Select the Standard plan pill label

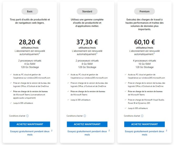(x=87, y=11)
